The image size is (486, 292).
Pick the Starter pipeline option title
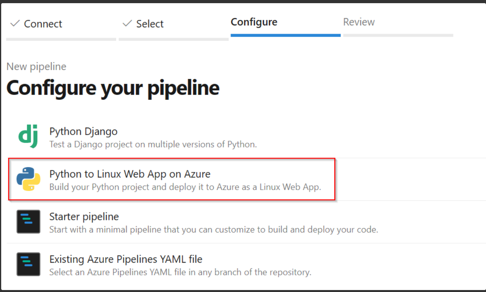pos(84,216)
